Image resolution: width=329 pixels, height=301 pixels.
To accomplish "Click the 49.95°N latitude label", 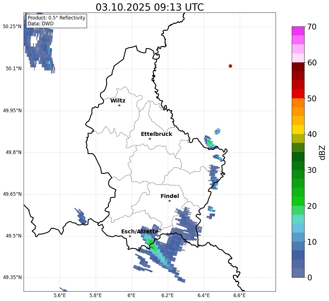I will point(12,111).
